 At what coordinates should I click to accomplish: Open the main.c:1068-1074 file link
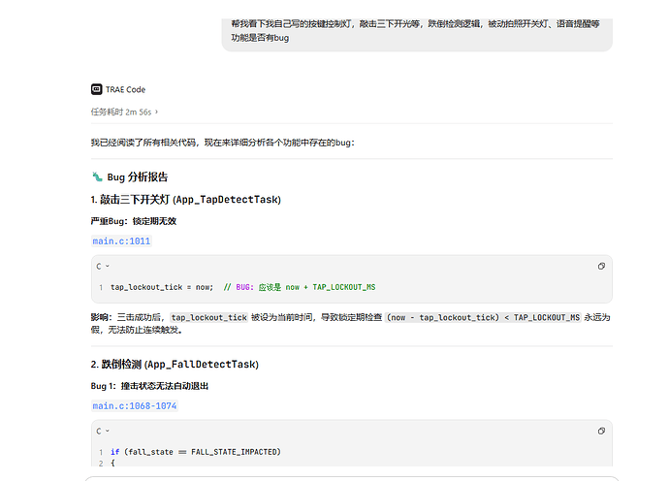[x=135, y=406]
